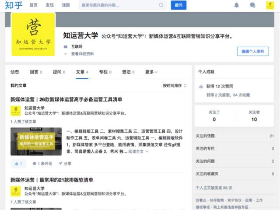The height and width of the screenshot is (210, 280).
Task: Click the search magnifier icon
Action: tap(161, 5)
